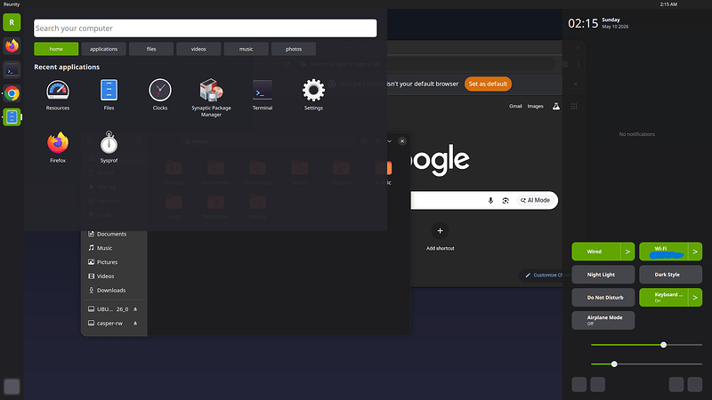Enable Do Not Disturb
Screen dimensions: 712x400
click(x=603, y=298)
